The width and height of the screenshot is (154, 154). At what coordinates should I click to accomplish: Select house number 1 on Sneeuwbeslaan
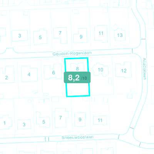point(5,123)
